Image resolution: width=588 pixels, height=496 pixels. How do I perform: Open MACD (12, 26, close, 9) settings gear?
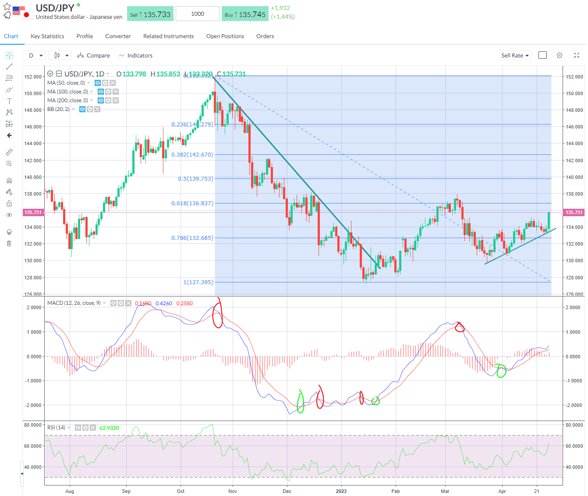click(121, 303)
